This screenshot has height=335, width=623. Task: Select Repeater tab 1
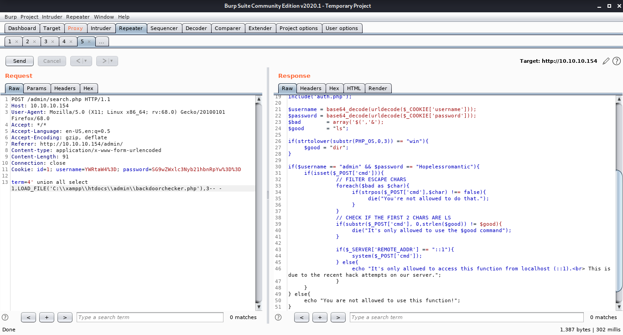pos(10,41)
